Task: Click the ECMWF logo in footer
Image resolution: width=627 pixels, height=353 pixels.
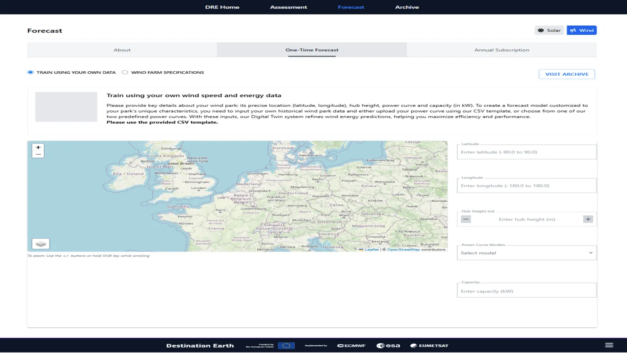Action: pyautogui.click(x=352, y=346)
